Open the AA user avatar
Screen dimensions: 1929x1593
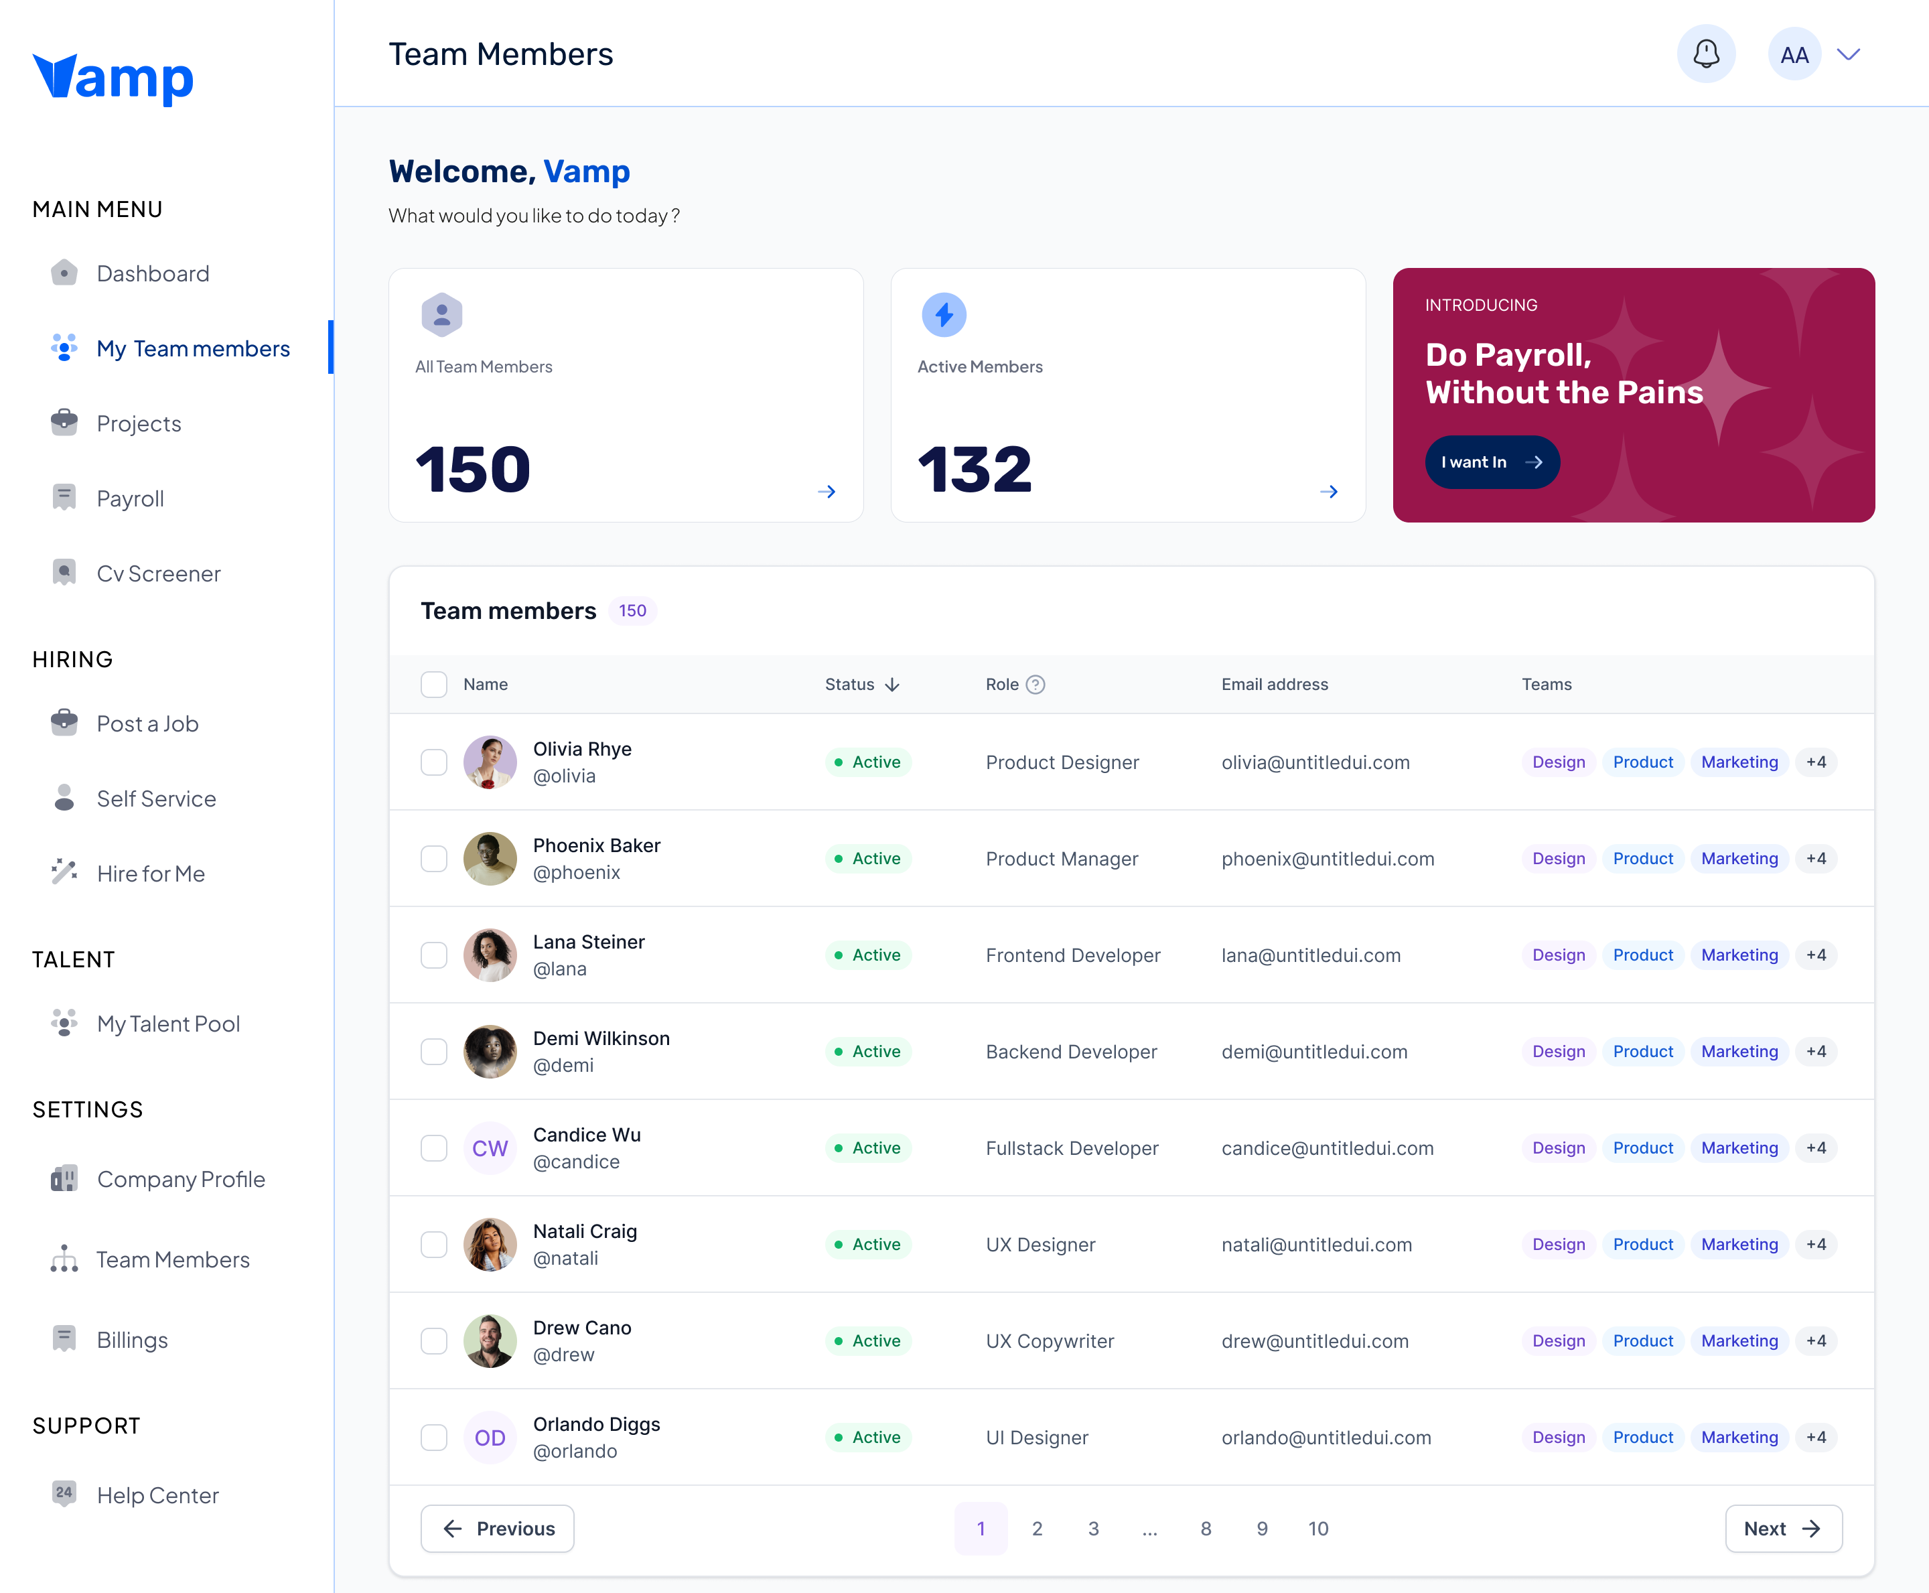pos(1794,54)
